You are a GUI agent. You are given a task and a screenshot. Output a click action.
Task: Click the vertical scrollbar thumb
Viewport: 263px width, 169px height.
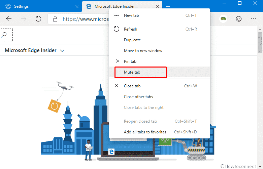point(260,42)
